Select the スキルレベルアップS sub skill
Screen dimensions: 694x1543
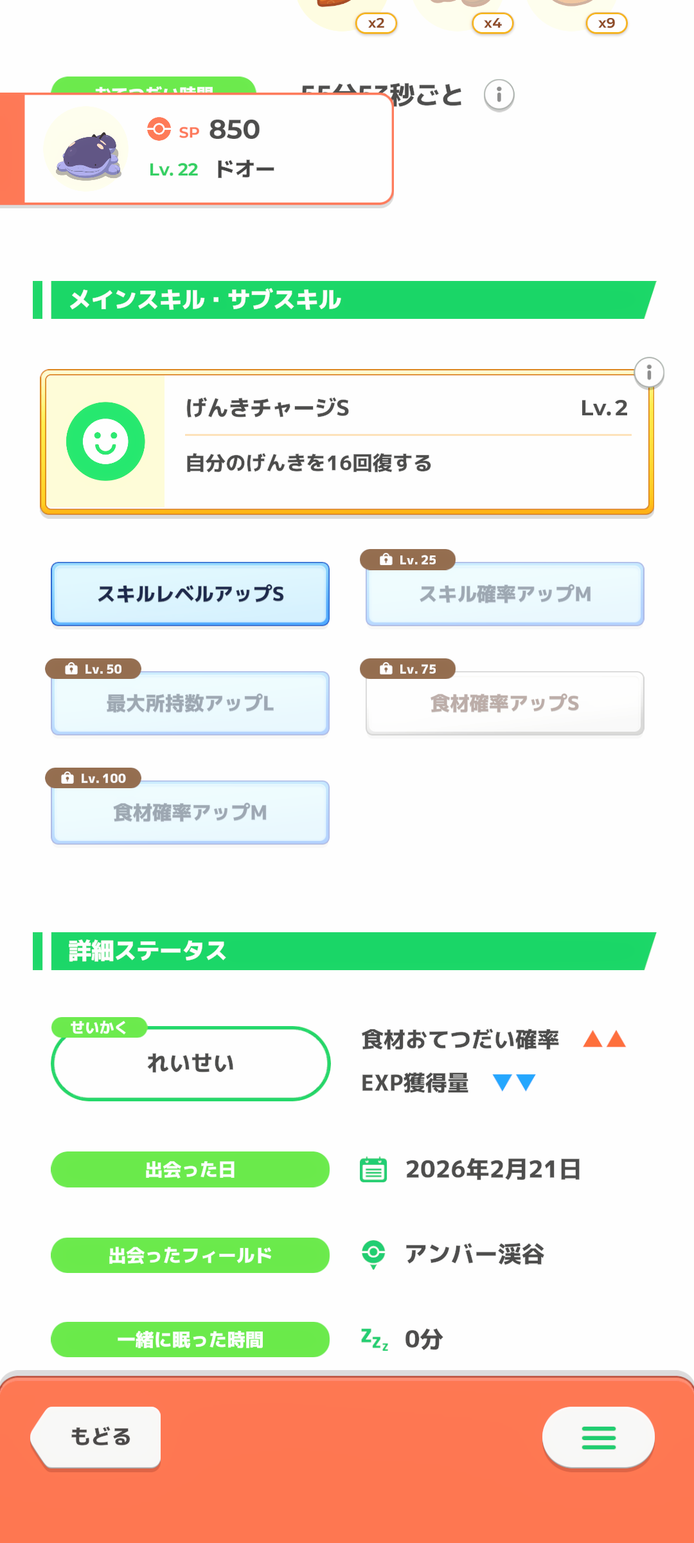click(x=190, y=594)
